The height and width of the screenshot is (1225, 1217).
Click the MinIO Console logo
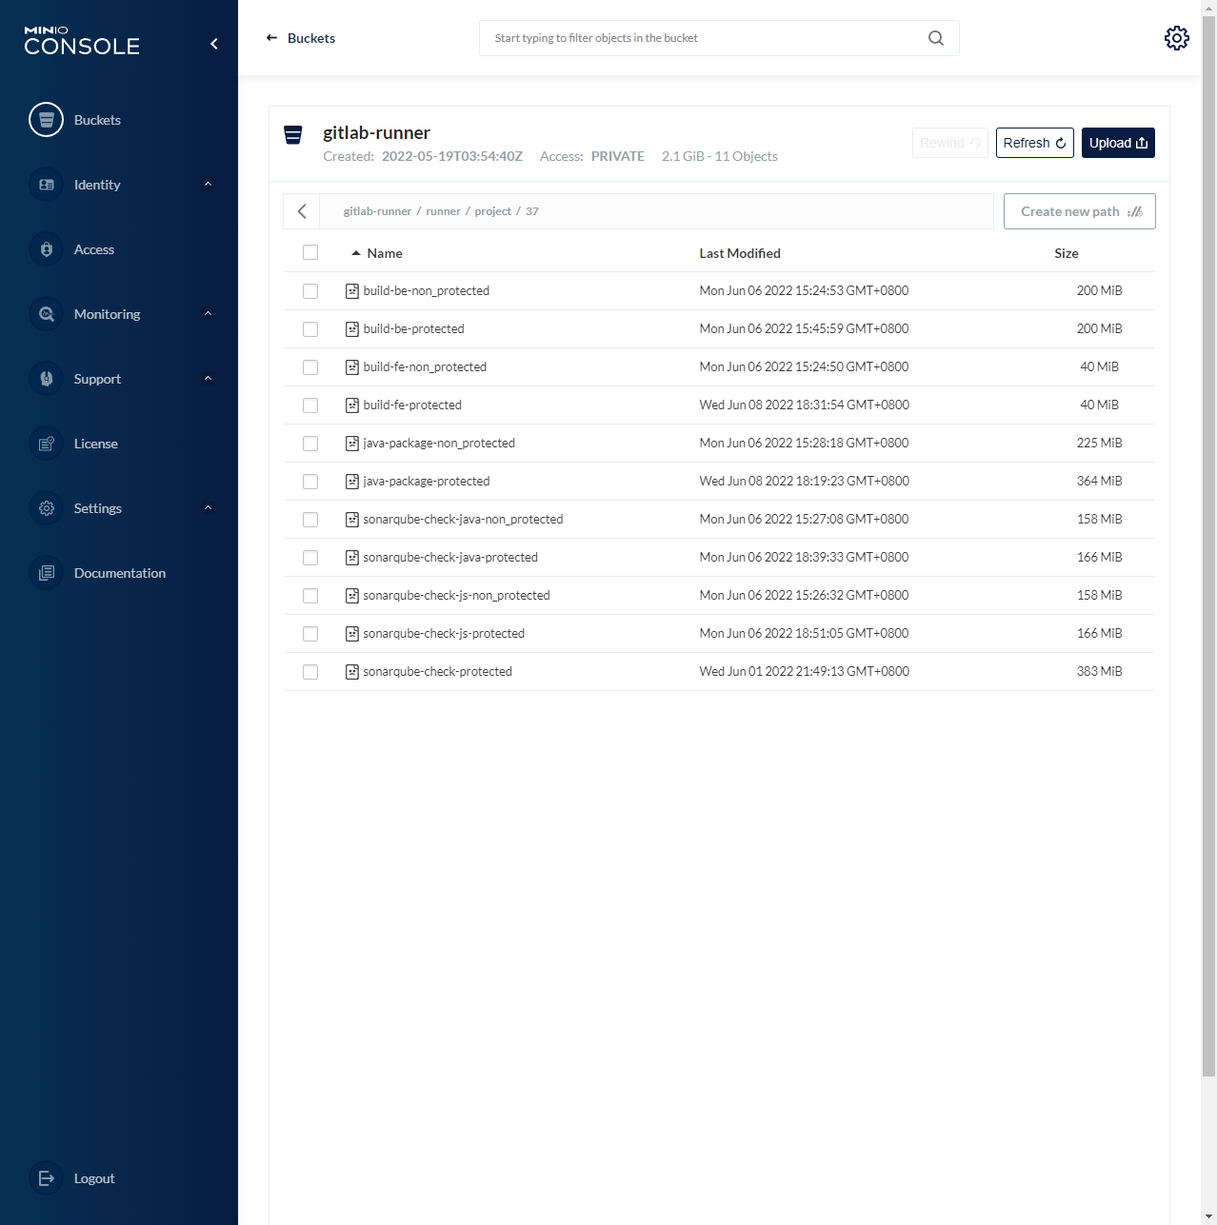[82, 41]
